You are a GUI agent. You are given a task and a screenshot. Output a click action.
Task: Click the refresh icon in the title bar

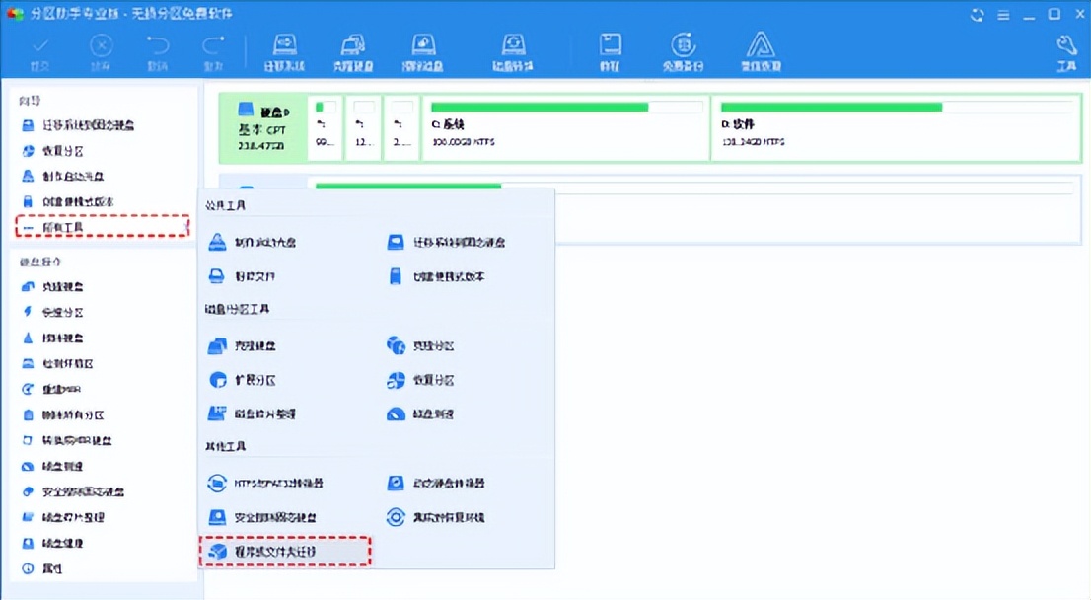977,15
